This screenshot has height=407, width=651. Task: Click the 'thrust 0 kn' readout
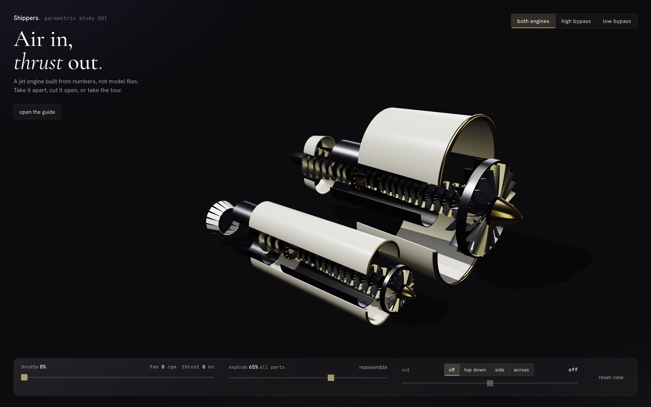[x=198, y=367]
